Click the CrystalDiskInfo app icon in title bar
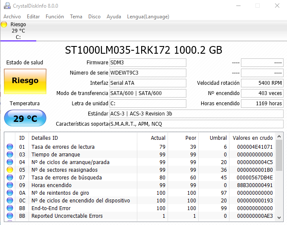The image size is (287, 225). 7,6
